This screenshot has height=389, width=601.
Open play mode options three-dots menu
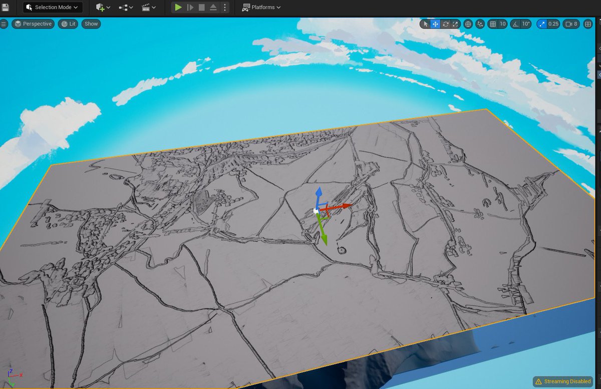pyautogui.click(x=224, y=7)
